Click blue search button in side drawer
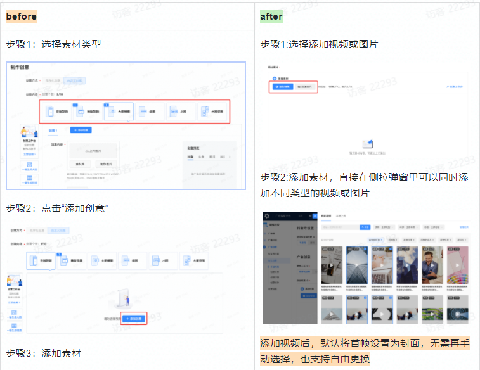Screen dimensions: 480x370 pyautogui.click(x=365, y=227)
